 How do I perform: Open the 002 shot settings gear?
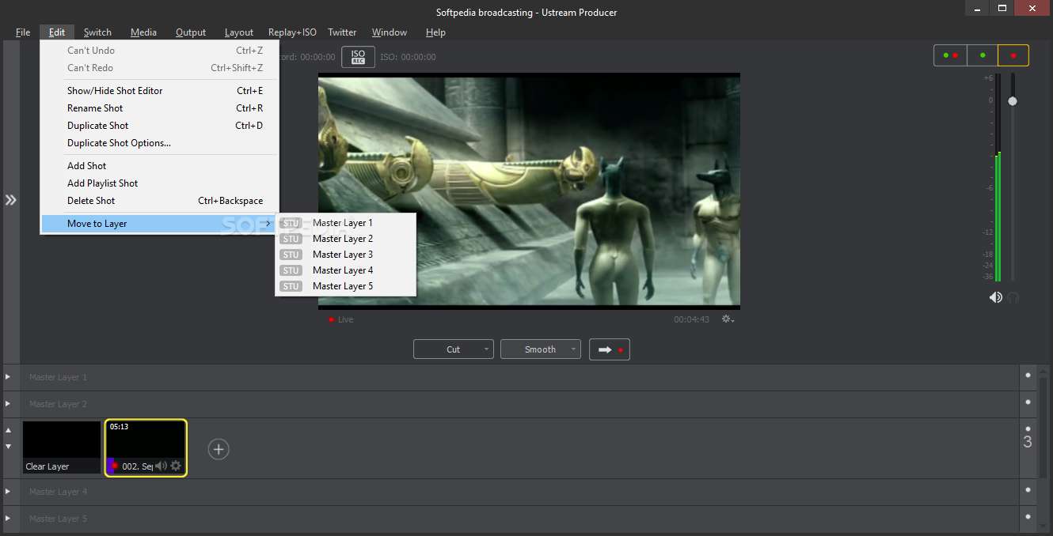pos(176,466)
